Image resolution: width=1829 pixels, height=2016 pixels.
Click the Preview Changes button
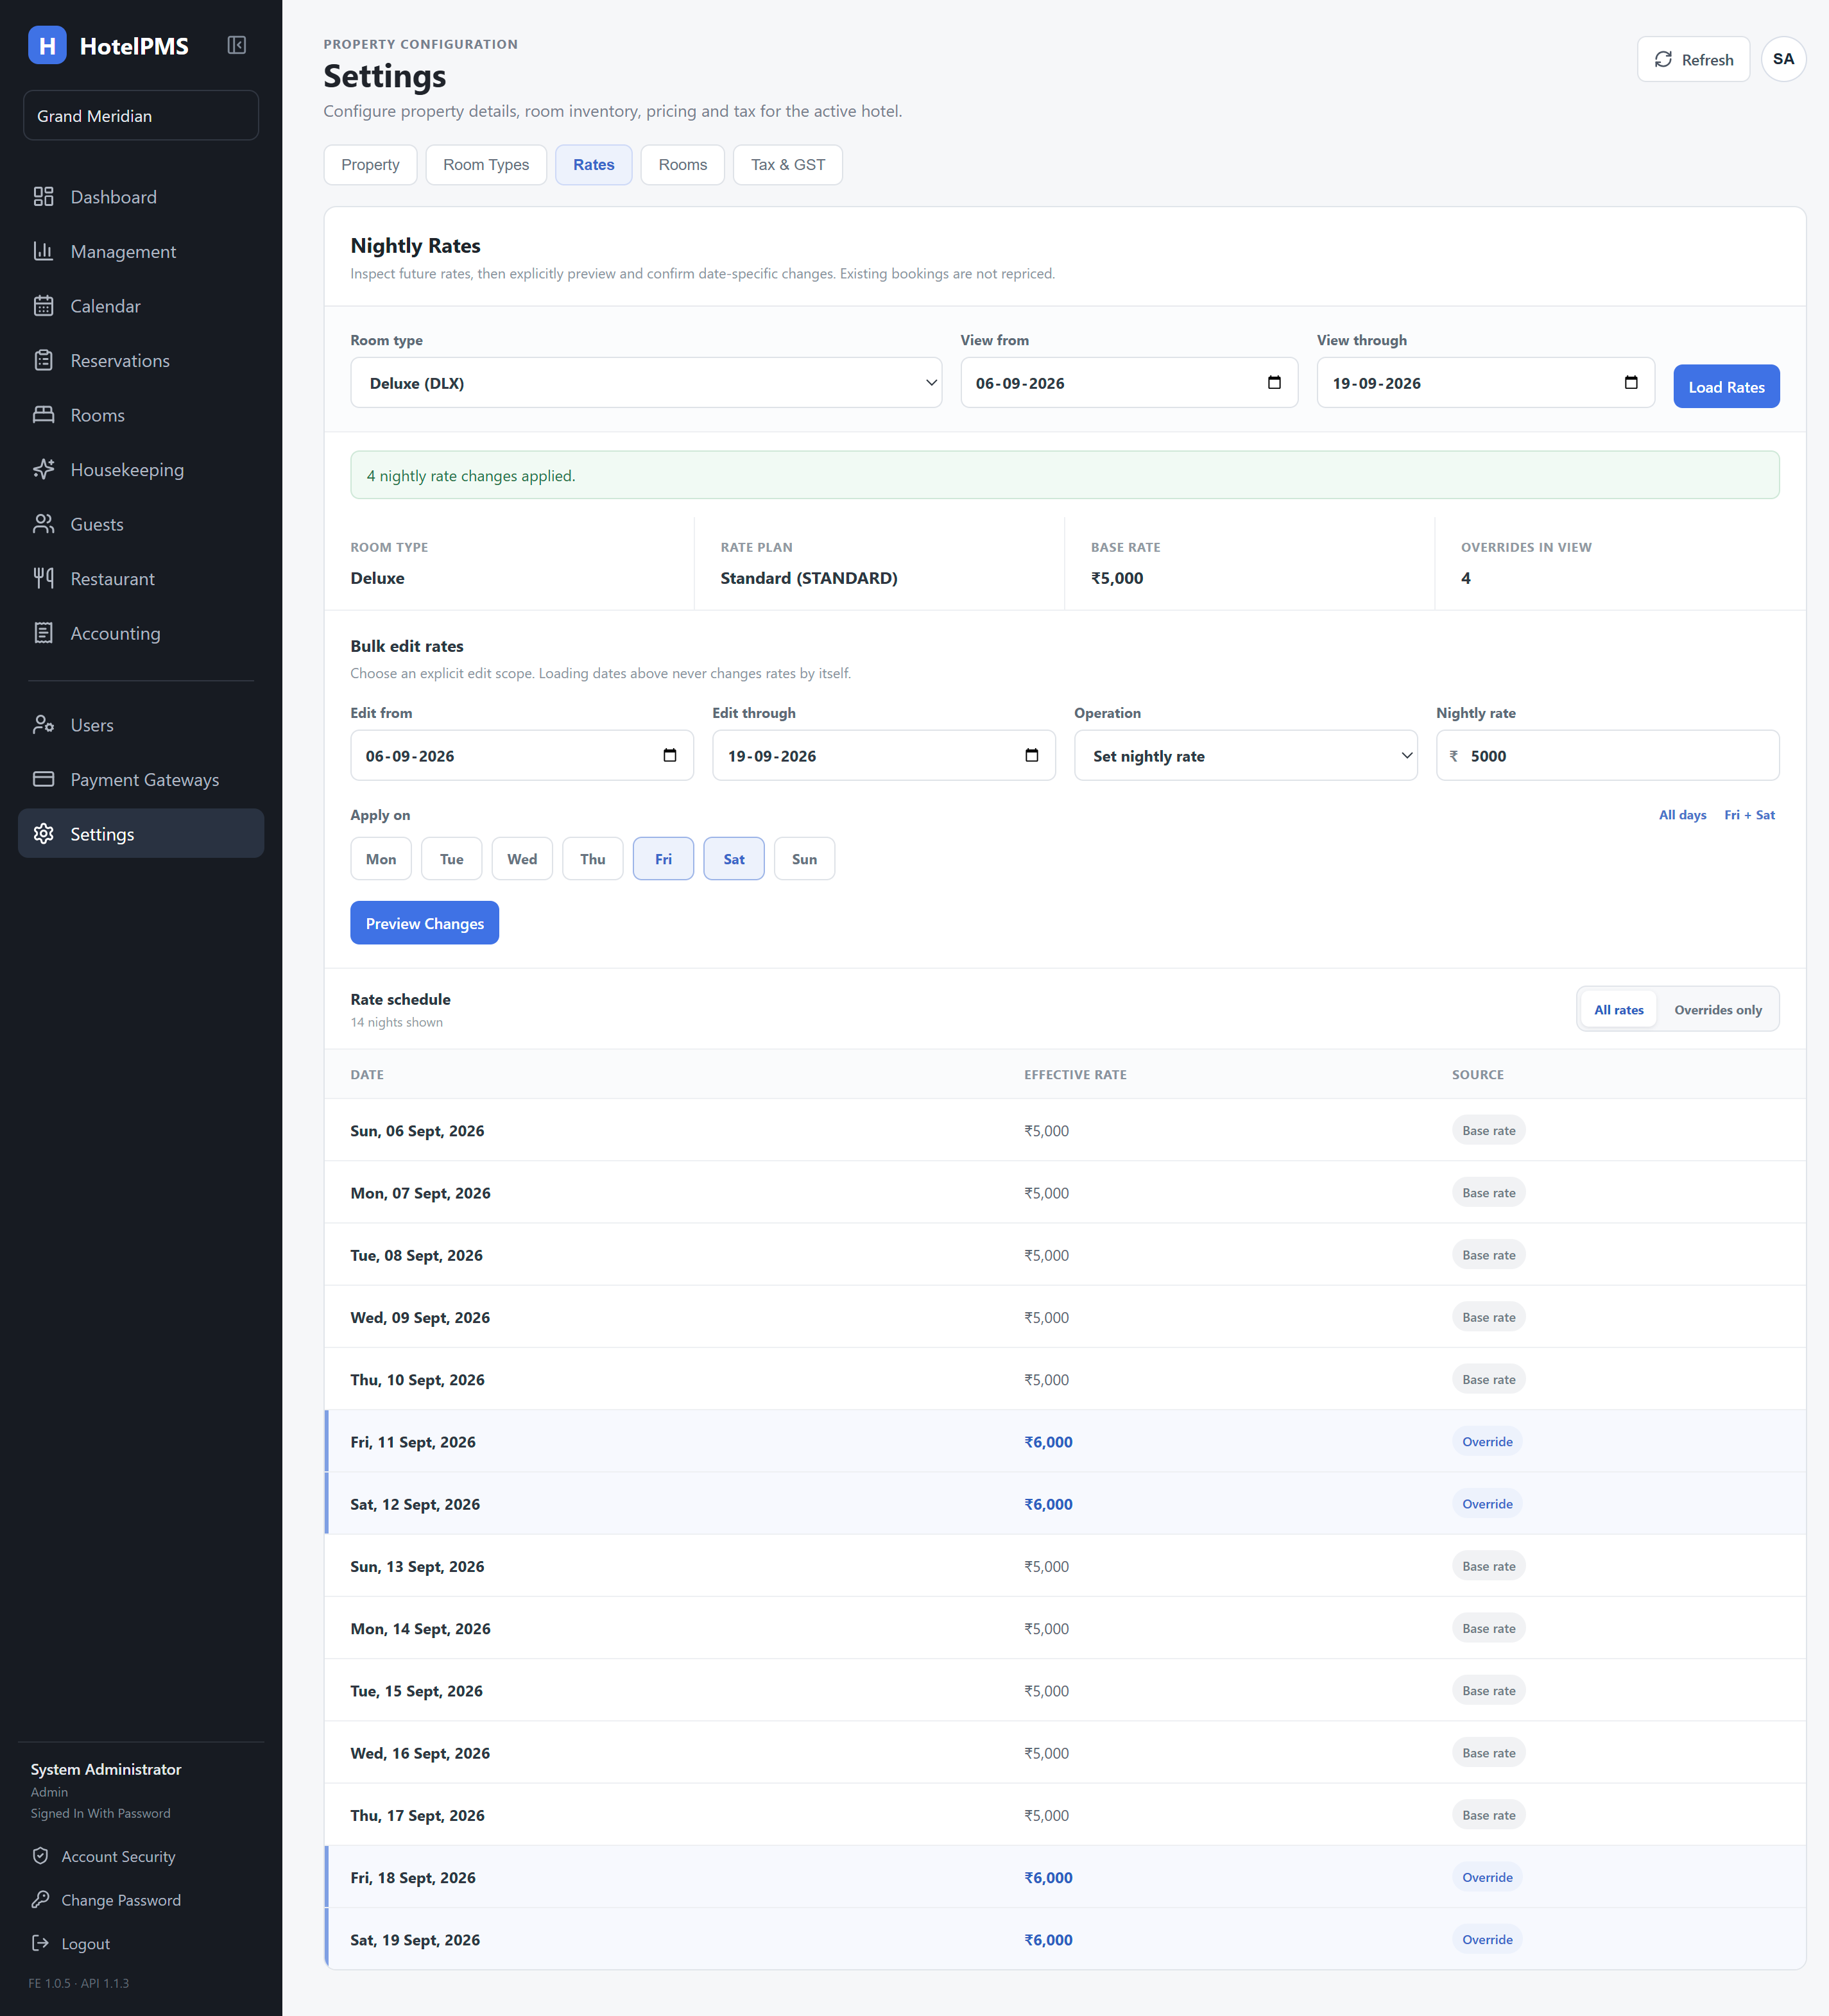click(425, 923)
